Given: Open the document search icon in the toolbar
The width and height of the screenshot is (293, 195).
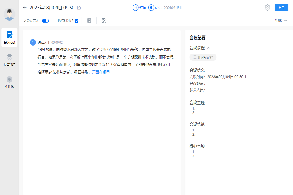Looking at the screenshot, I should (103, 21).
